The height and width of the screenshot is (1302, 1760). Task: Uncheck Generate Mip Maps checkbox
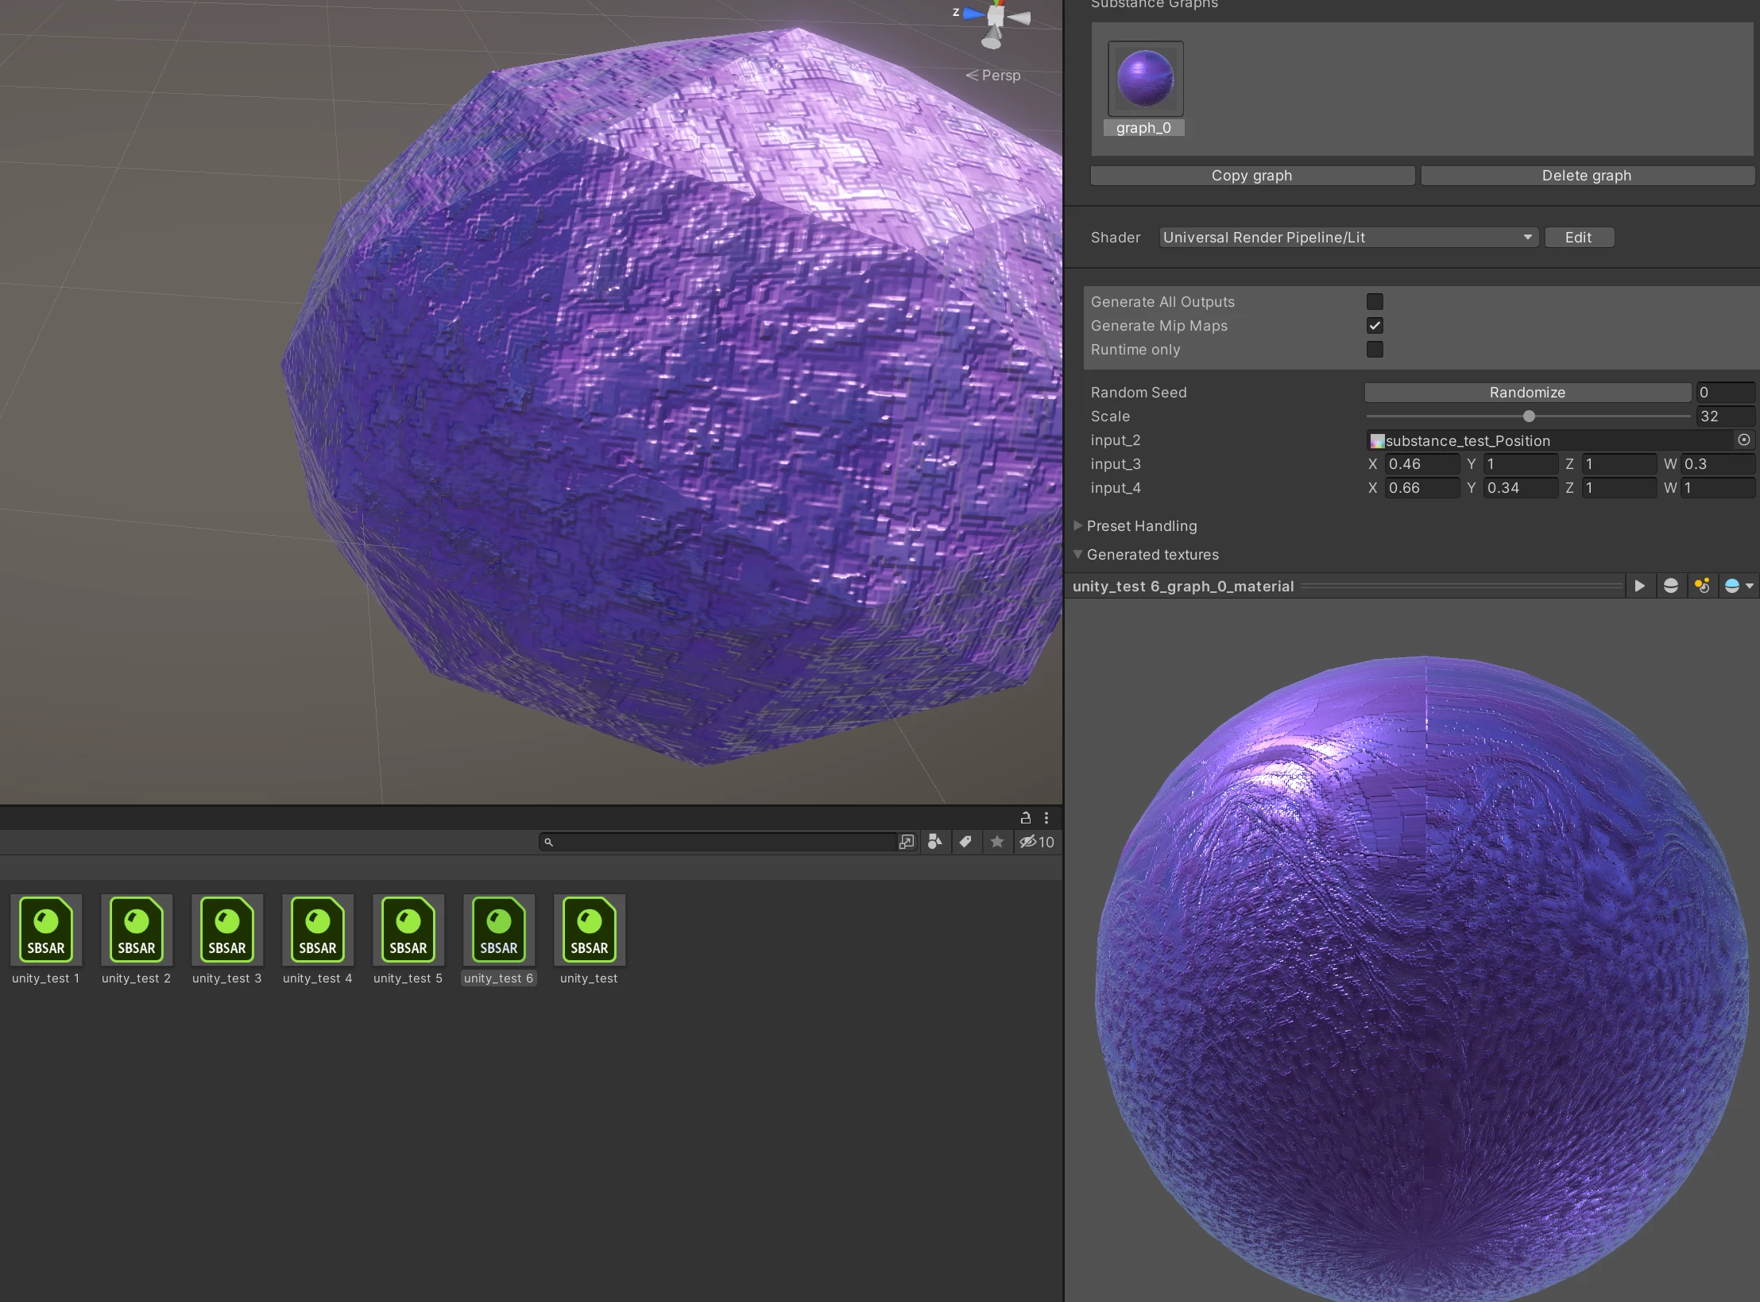click(x=1375, y=325)
